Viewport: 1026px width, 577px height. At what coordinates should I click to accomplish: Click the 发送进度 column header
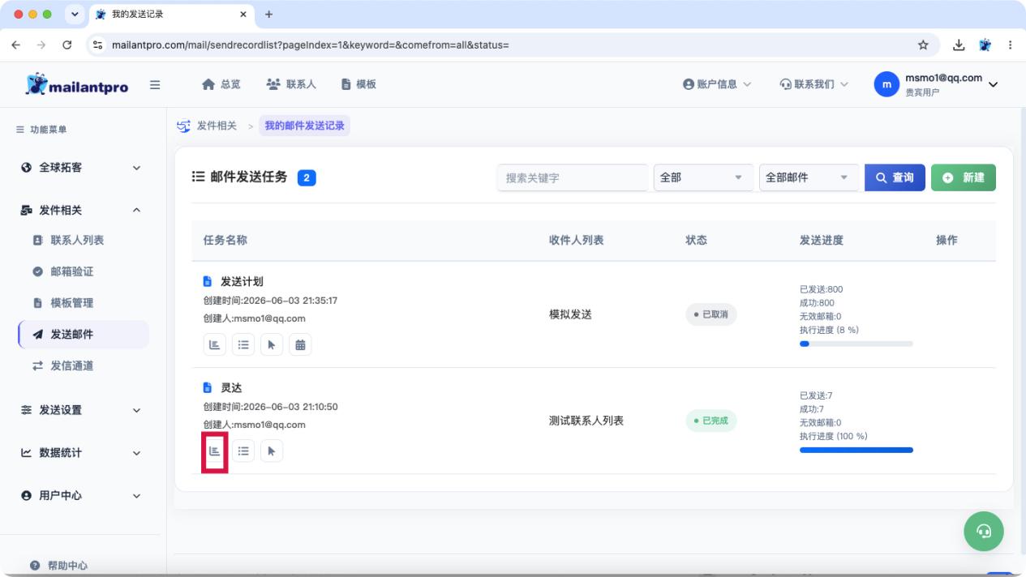click(x=822, y=240)
